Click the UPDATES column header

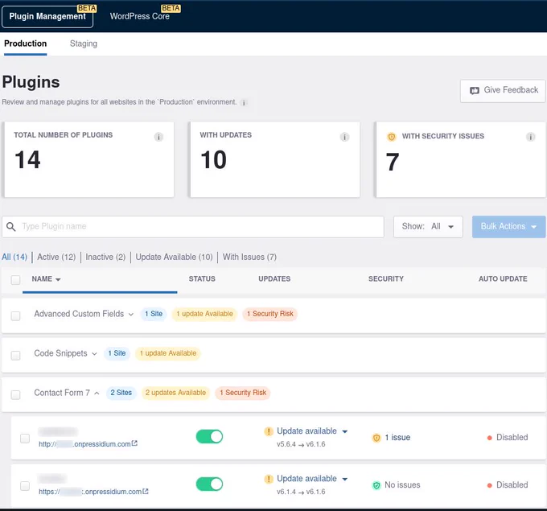(x=274, y=279)
